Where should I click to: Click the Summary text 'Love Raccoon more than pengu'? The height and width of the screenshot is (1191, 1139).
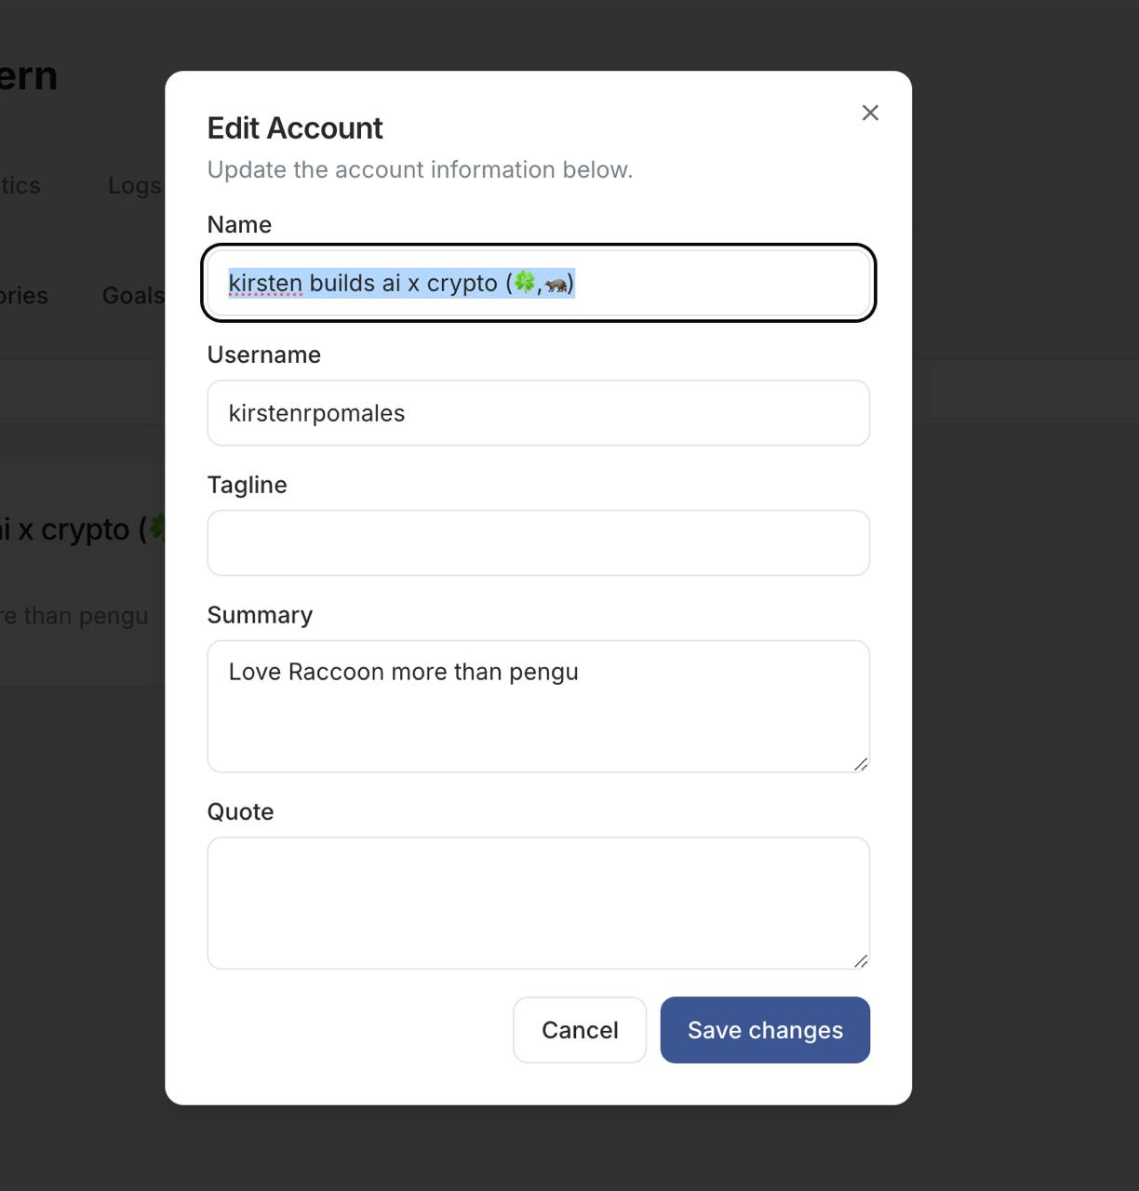point(403,671)
